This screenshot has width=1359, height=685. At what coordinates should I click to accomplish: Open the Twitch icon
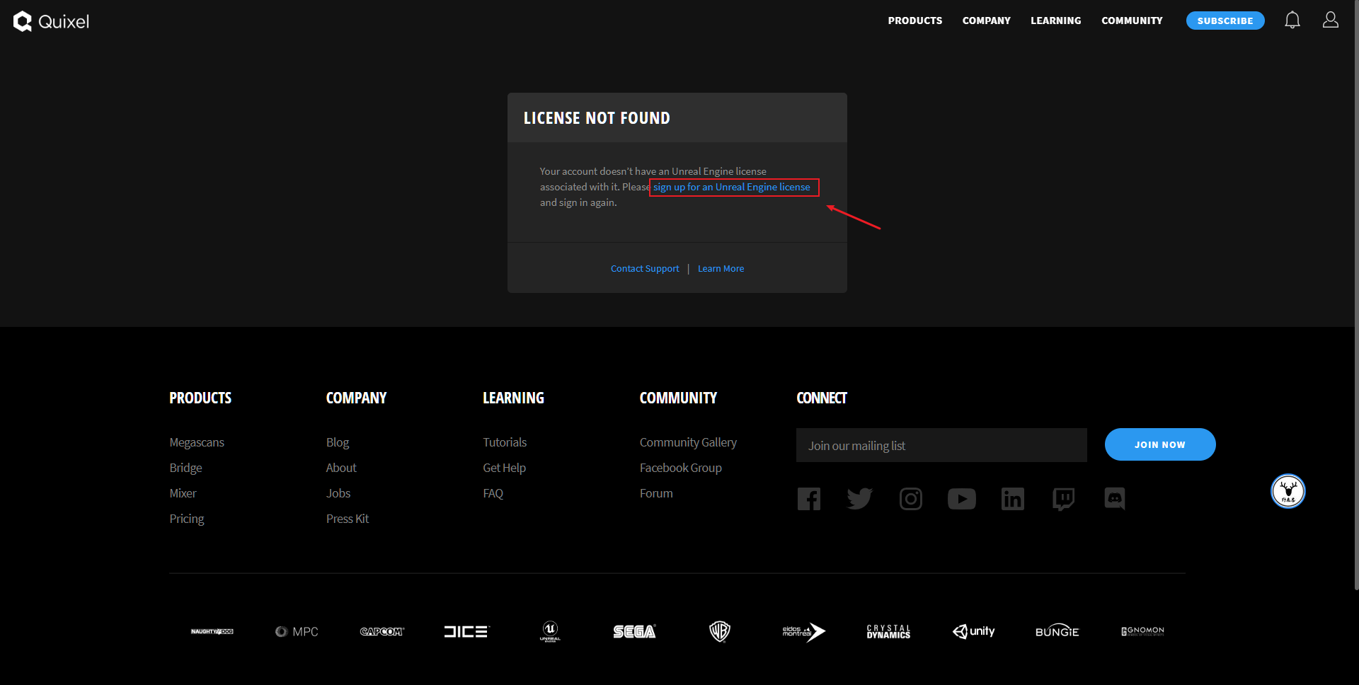1064,499
